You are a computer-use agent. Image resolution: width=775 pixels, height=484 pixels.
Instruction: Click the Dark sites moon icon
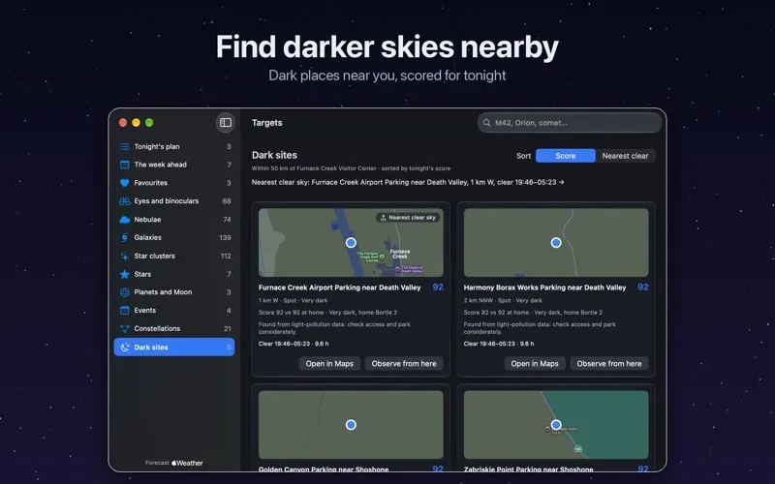pyautogui.click(x=125, y=348)
